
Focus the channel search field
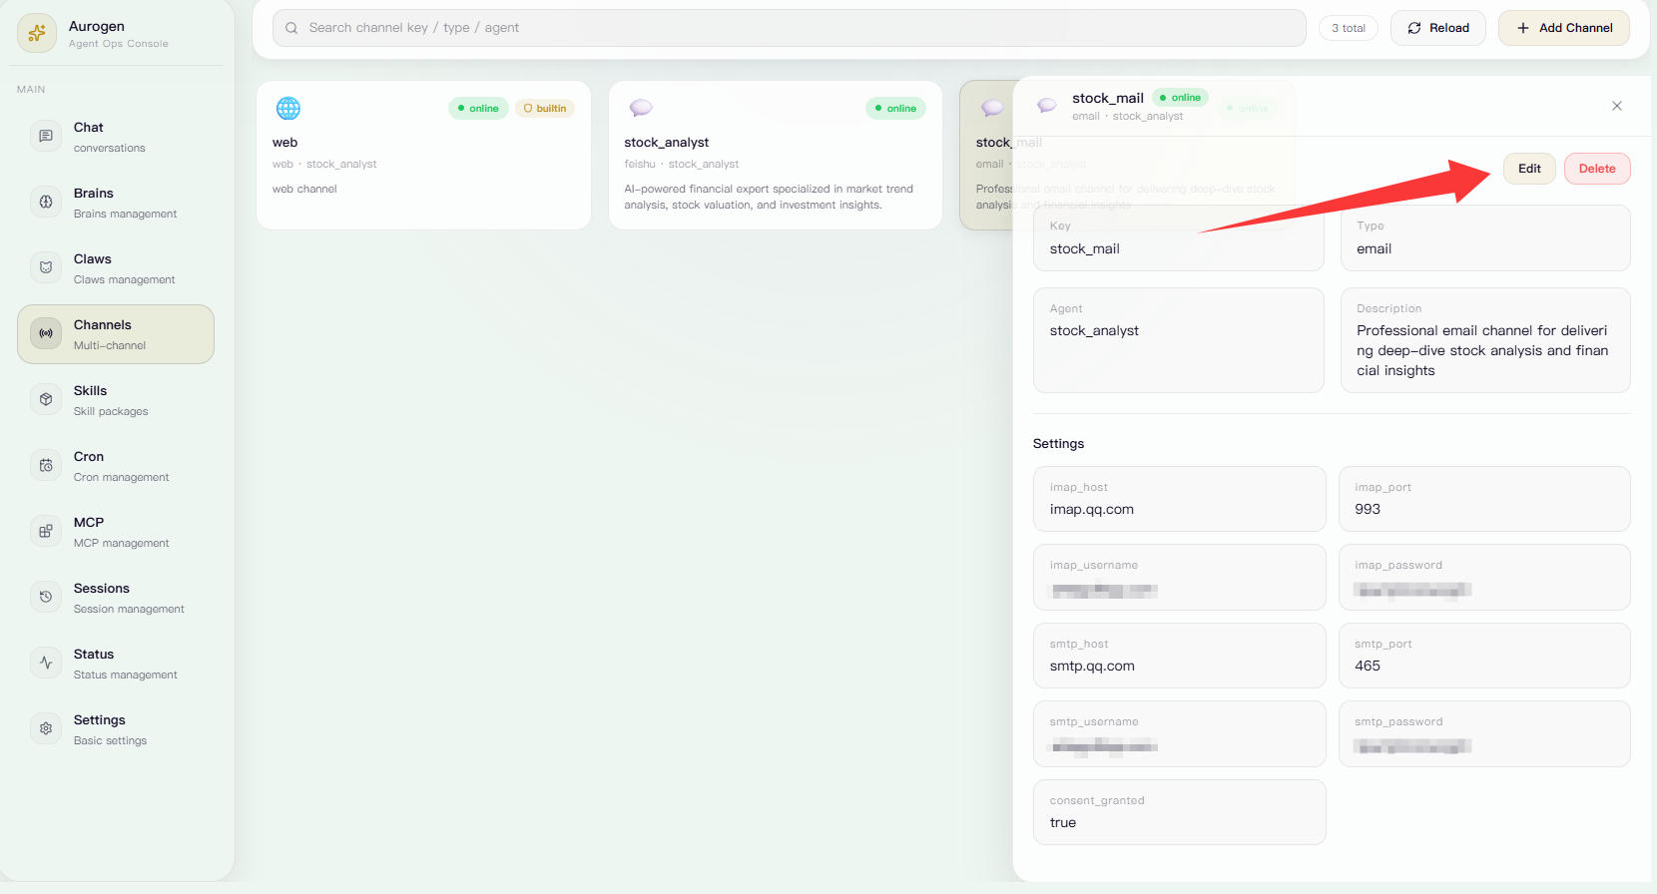point(790,28)
